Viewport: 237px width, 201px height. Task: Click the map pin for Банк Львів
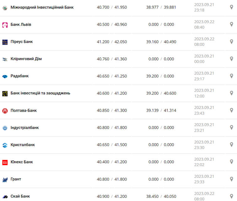pyautogui.click(x=232, y=24)
